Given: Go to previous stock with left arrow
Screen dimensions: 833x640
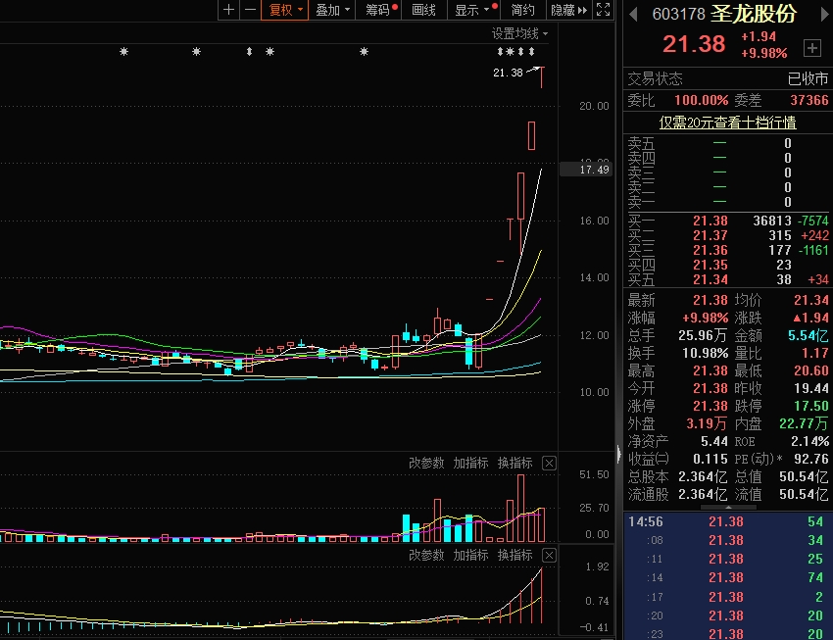Looking at the screenshot, I should 633,15.
